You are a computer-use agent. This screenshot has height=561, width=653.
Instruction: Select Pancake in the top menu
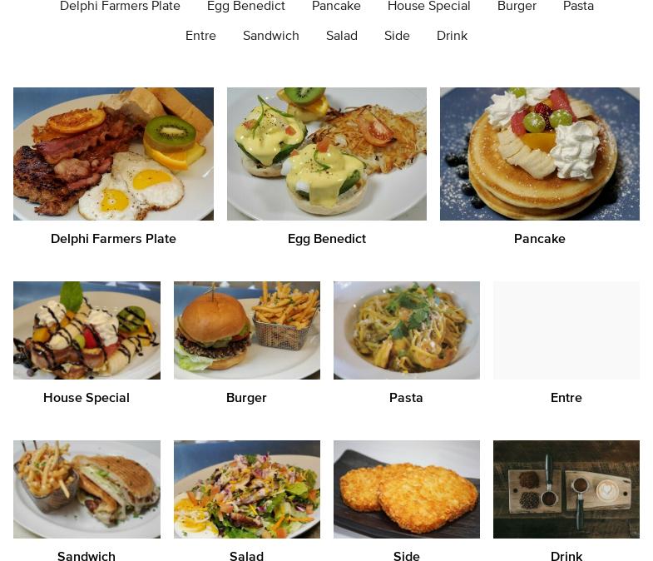(337, 7)
